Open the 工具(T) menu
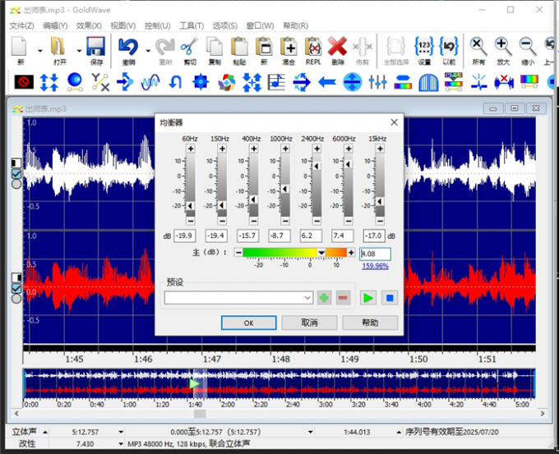 tap(192, 25)
